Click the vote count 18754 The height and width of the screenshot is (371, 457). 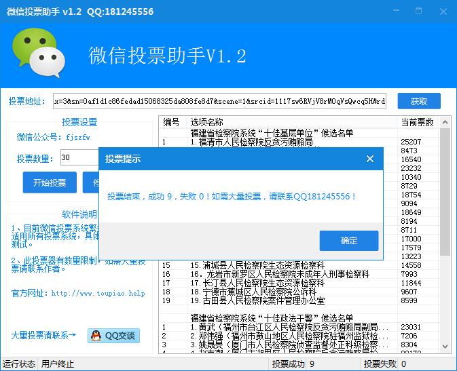[411, 195]
